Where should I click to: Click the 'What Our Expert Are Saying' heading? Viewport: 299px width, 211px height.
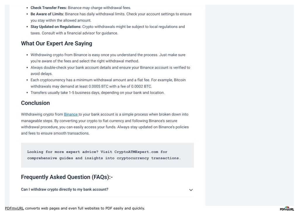[56, 43]
